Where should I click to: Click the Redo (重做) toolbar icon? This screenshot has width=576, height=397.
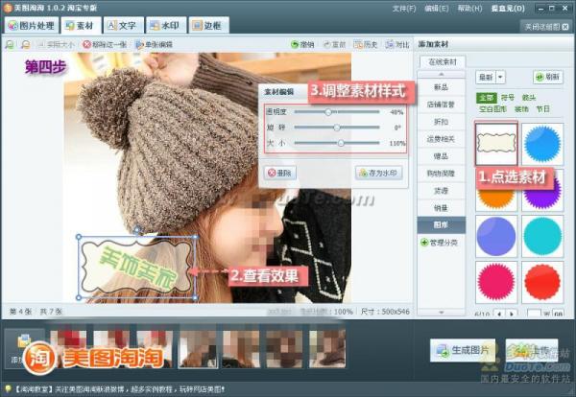tap(332, 44)
